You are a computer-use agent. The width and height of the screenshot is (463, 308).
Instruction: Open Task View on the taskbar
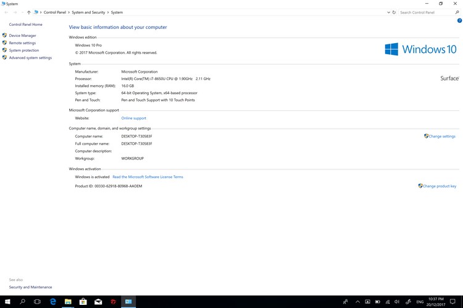(37, 301)
